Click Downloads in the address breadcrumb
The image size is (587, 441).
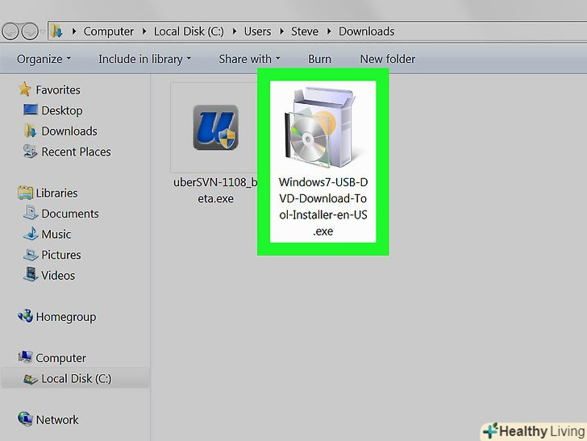(x=367, y=31)
